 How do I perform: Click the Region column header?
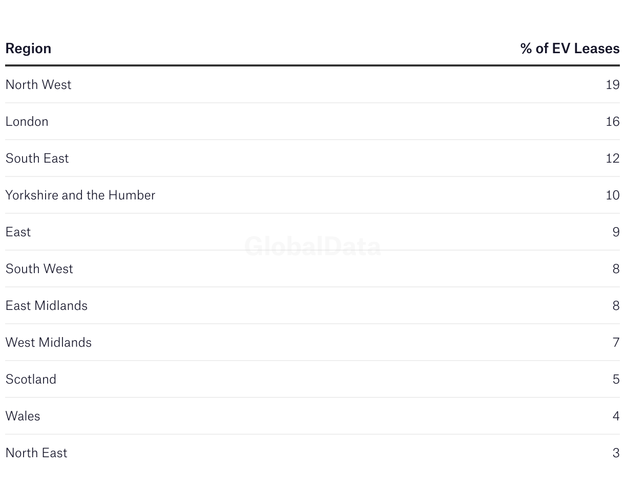[28, 49]
